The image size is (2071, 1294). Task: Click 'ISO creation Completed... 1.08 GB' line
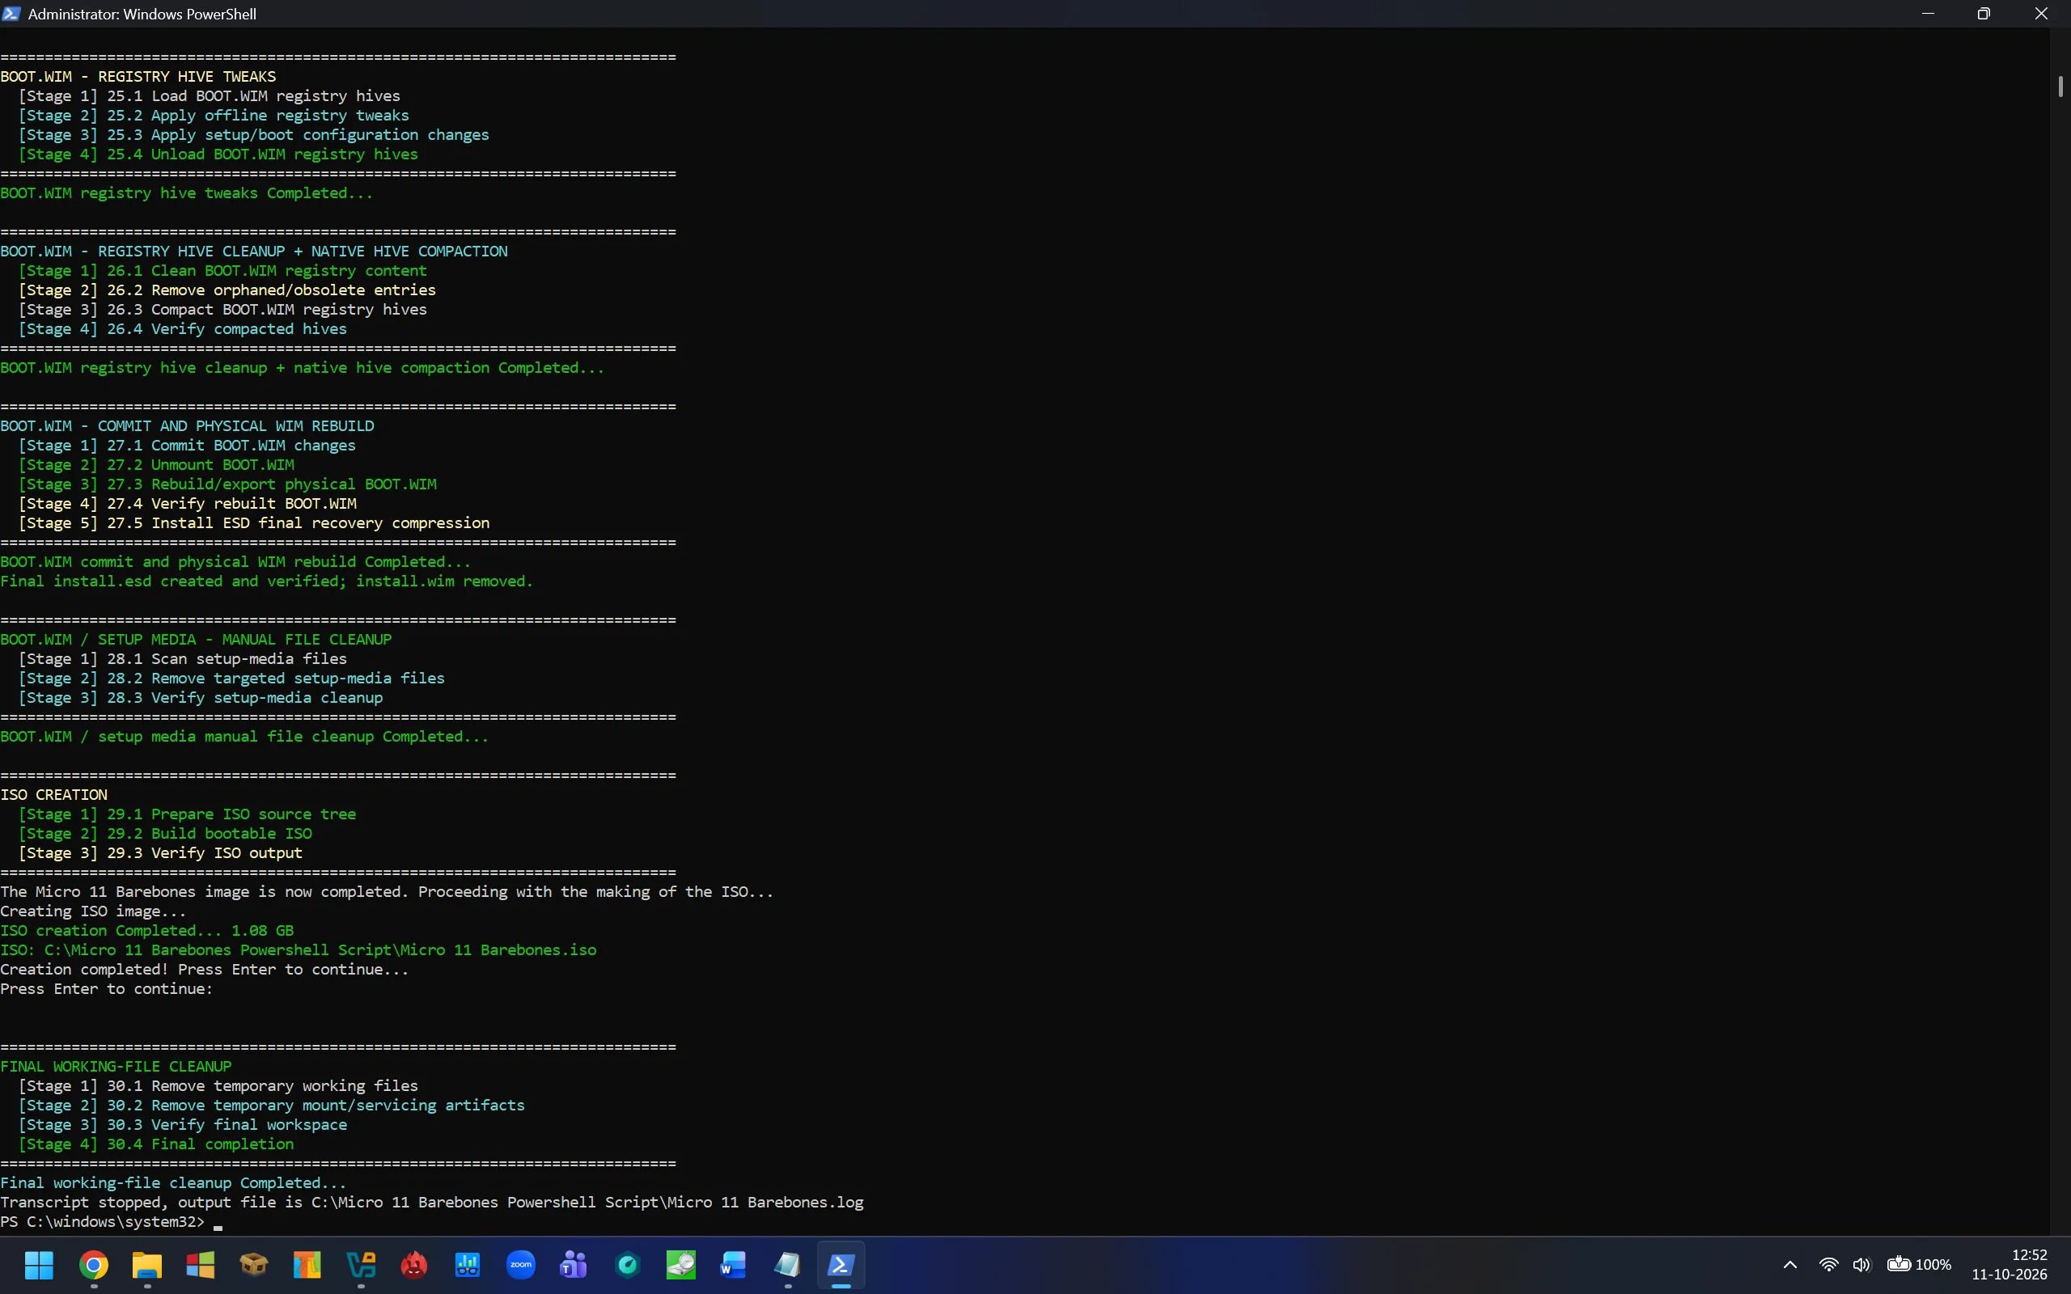pos(147,931)
